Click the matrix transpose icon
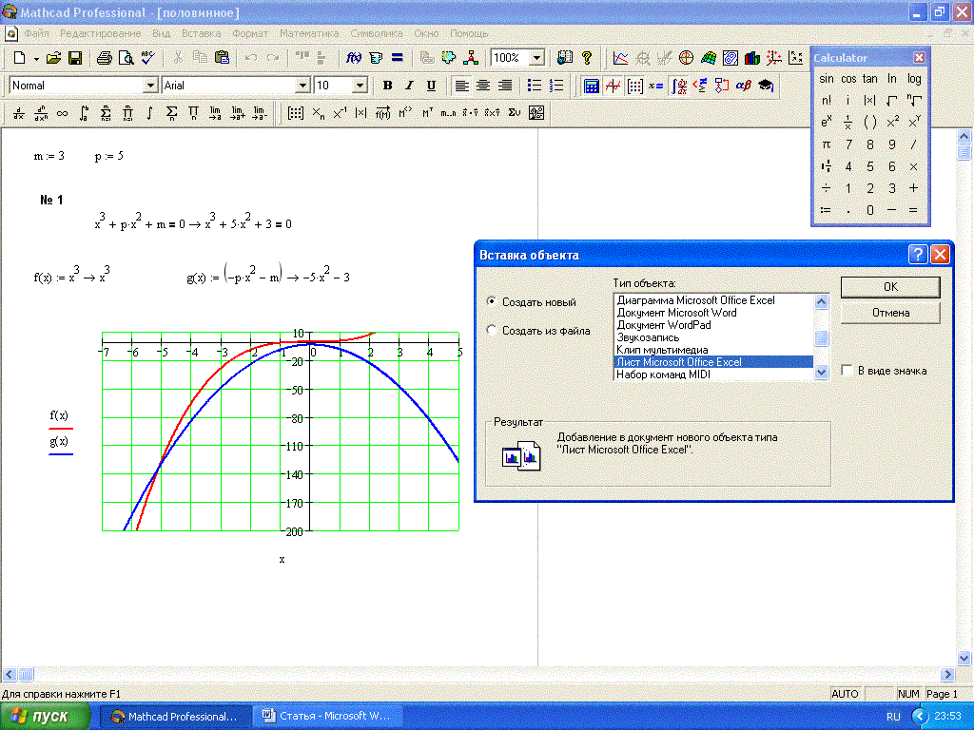The image size is (974, 730). coord(427,113)
